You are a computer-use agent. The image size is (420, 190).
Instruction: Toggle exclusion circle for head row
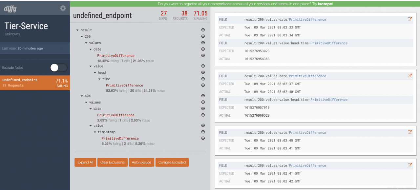coord(203,72)
